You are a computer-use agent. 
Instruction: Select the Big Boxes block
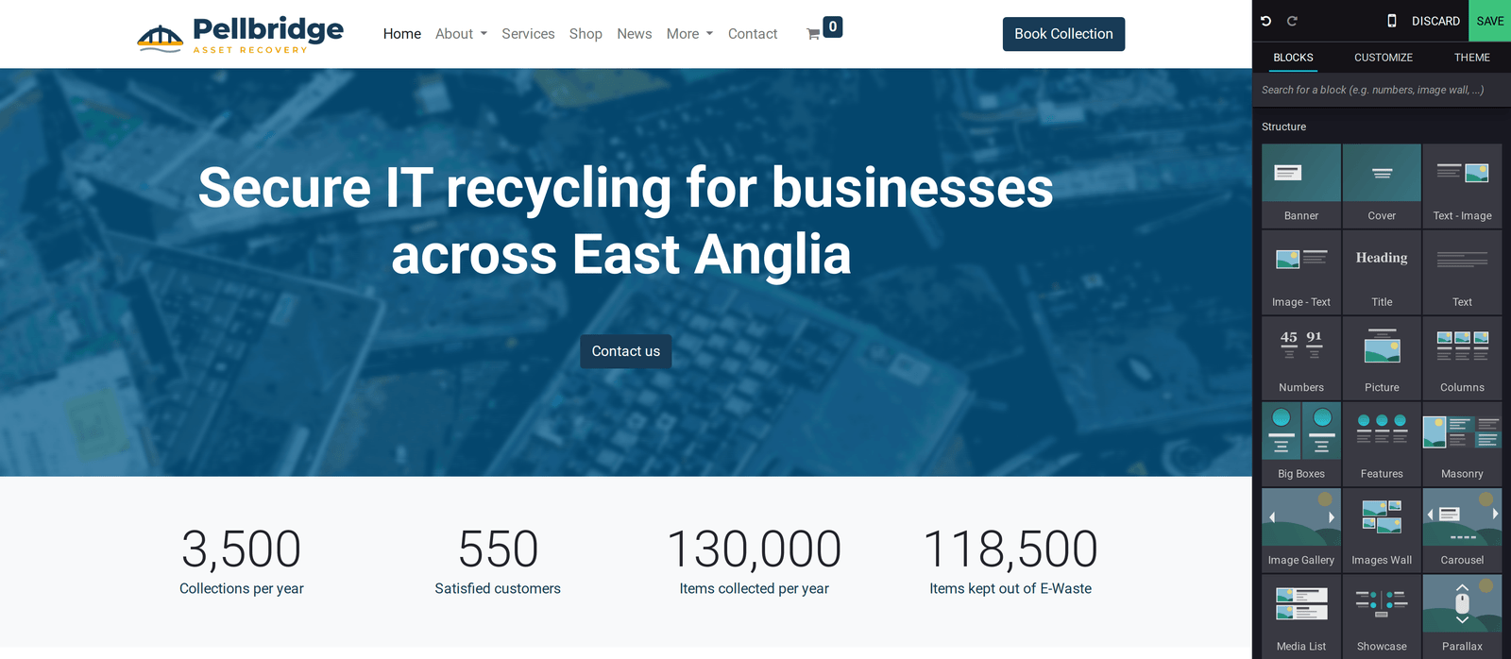coord(1301,444)
